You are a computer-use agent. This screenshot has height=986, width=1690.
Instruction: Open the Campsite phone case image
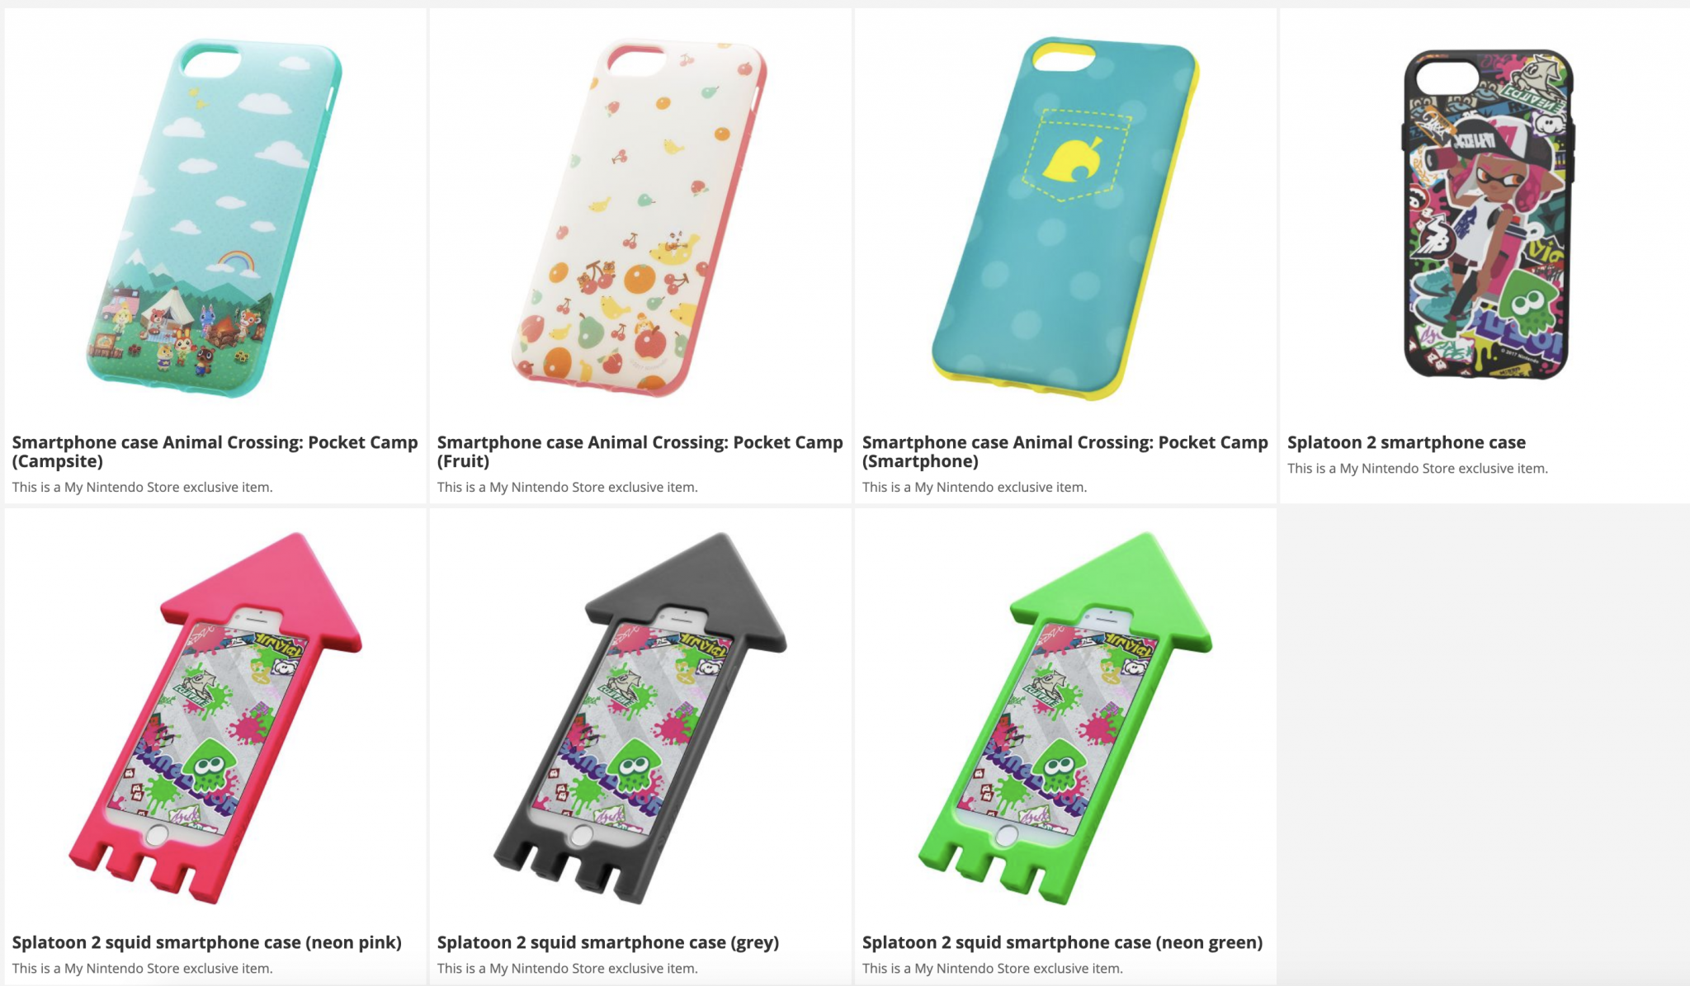[215, 219]
